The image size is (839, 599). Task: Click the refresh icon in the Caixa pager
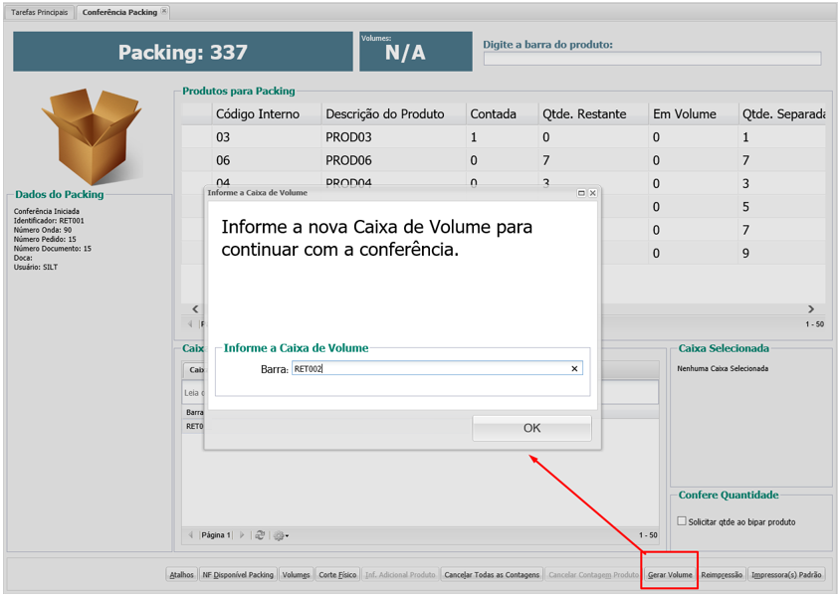[x=260, y=535]
